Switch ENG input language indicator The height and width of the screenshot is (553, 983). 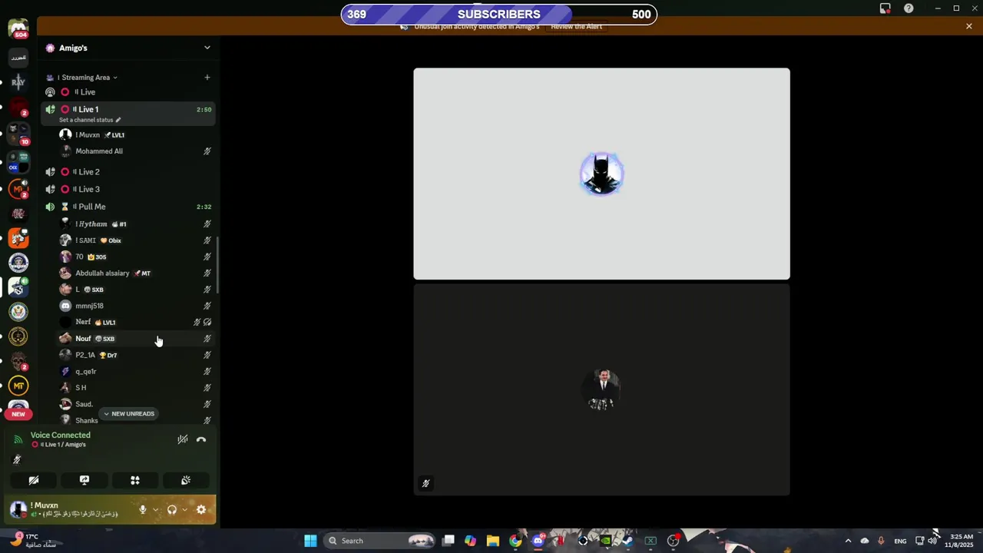click(900, 541)
